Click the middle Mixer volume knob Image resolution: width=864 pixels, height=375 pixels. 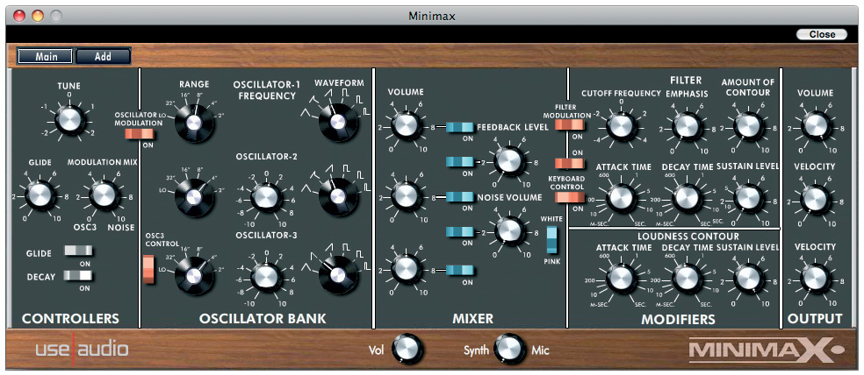click(407, 195)
